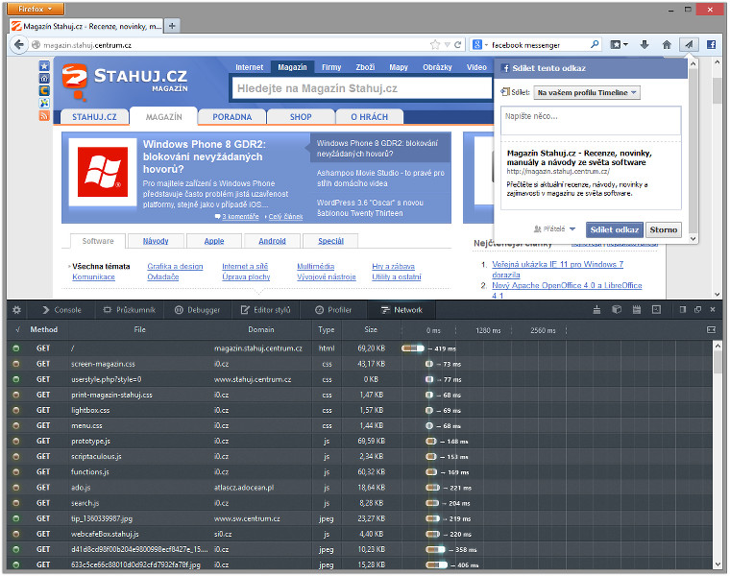The height and width of the screenshot is (576, 730).
Task: Select the Network devtools tab
Action: [401, 310]
